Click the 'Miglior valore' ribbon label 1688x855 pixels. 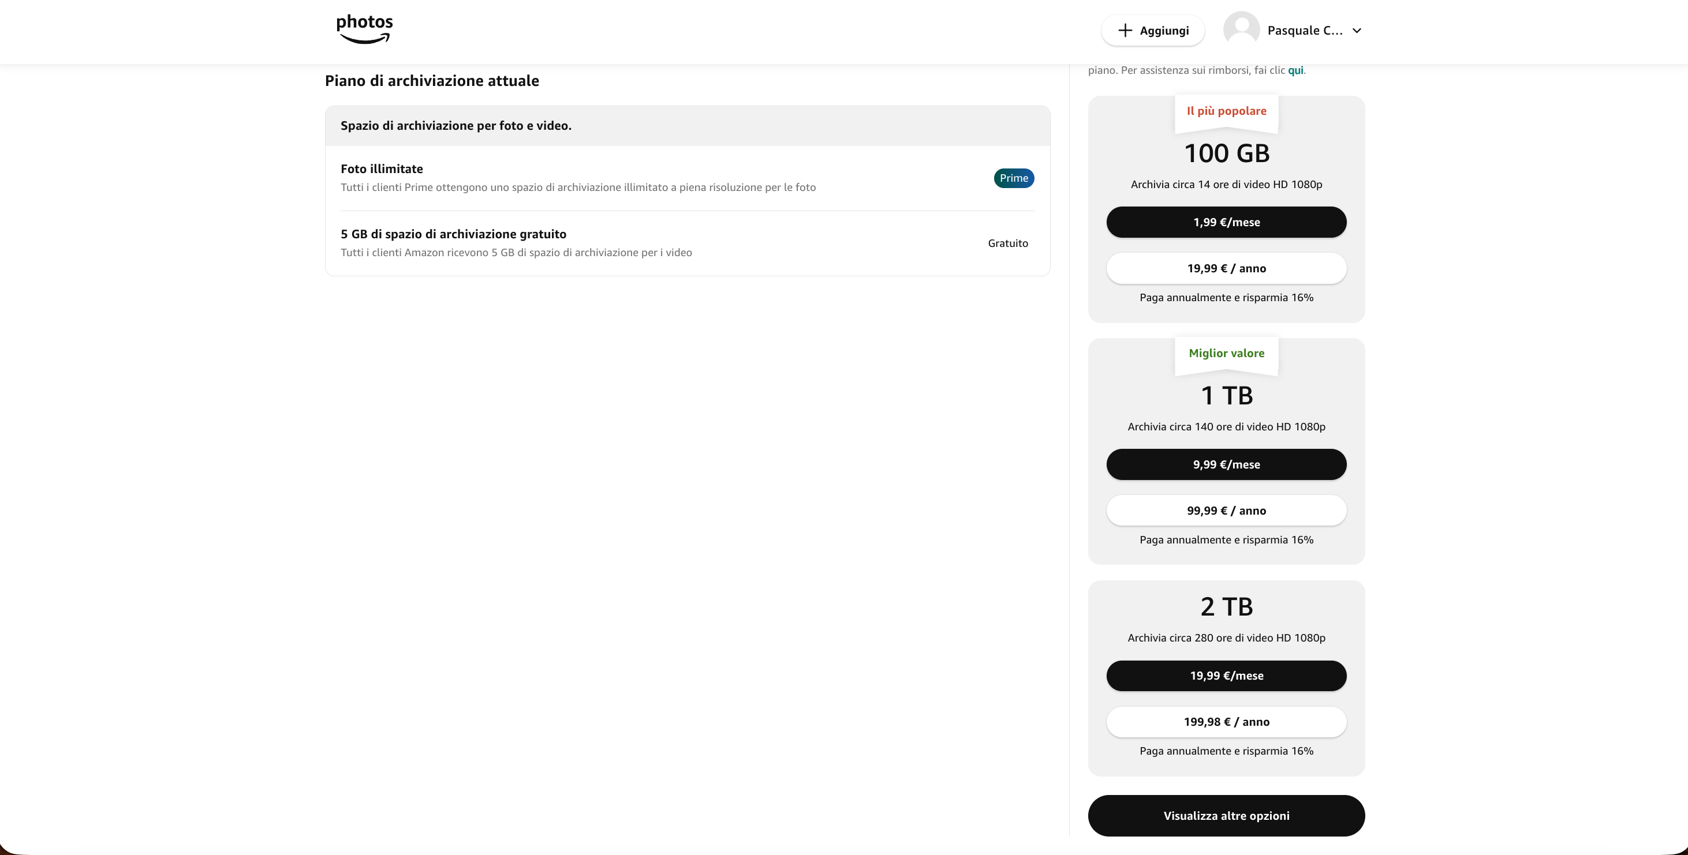(x=1226, y=354)
